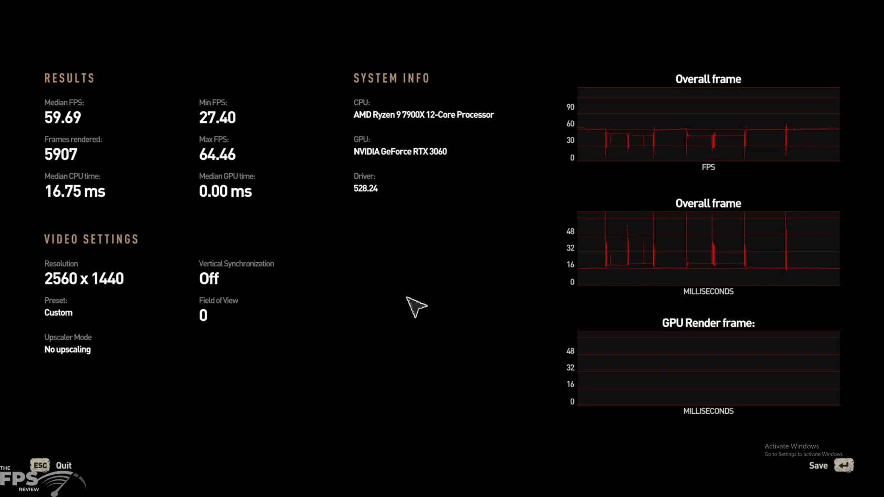Click the Preset value Custom
This screenshot has width=884, height=497.
tap(58, 313)
